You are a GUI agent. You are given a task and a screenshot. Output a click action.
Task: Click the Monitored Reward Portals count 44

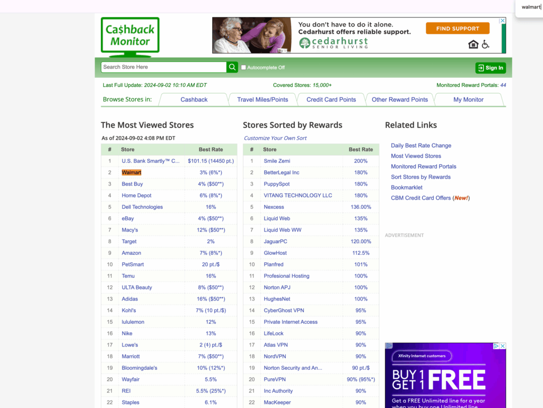pos(503,85)
